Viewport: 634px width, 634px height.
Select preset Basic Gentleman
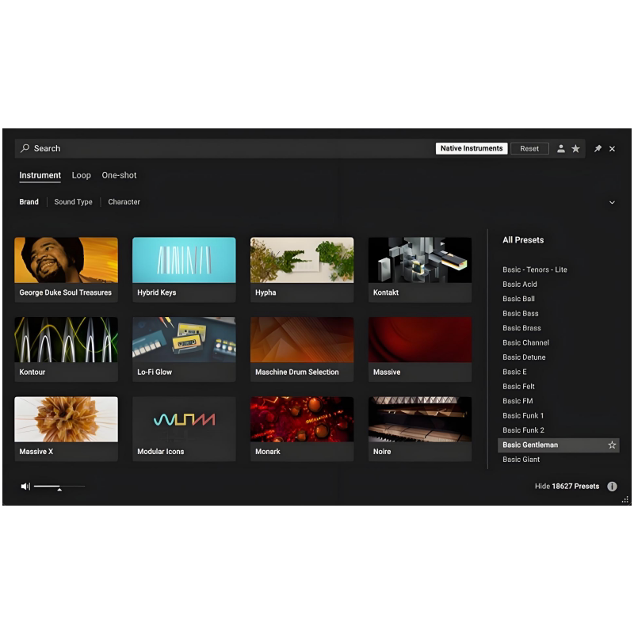point(559,445)
